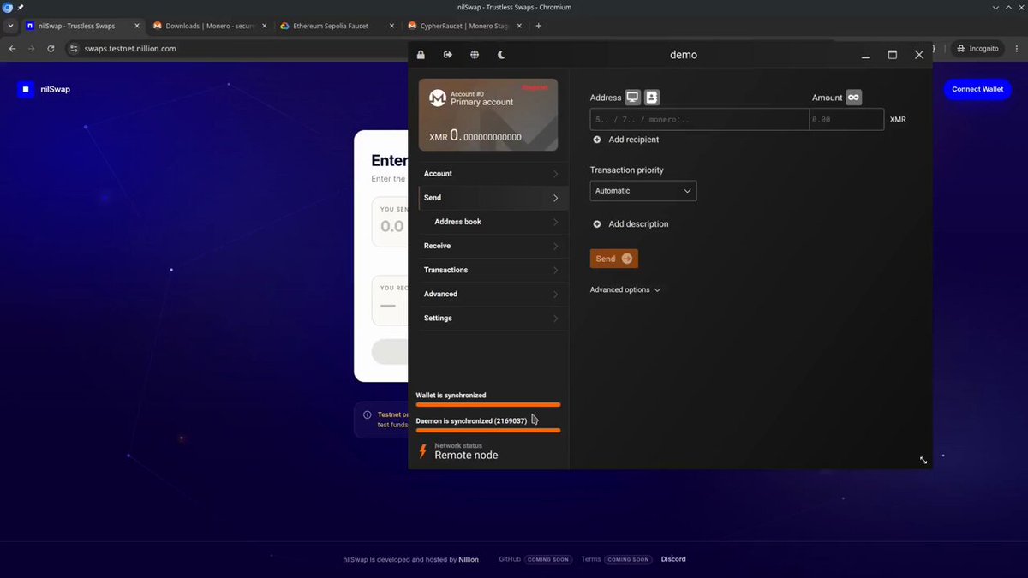Image resolution: width=1028 pixels, height=578 pixels.
Task: Switch to the Ethereum Sepolia Faucet tab
Action: click(338, 26)
